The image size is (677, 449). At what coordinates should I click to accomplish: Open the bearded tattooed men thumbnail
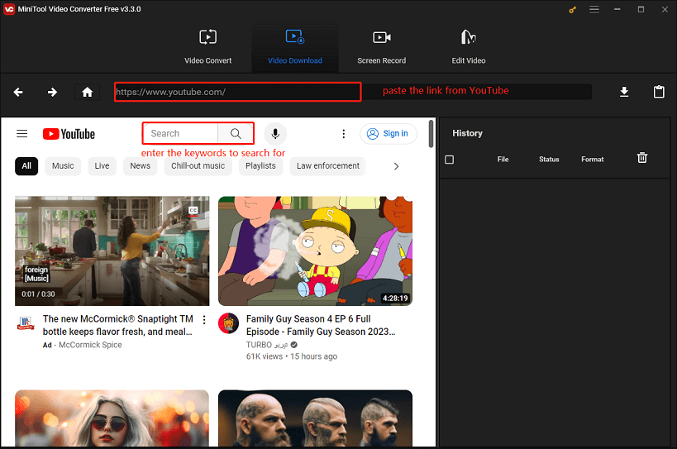pos(315,418)
